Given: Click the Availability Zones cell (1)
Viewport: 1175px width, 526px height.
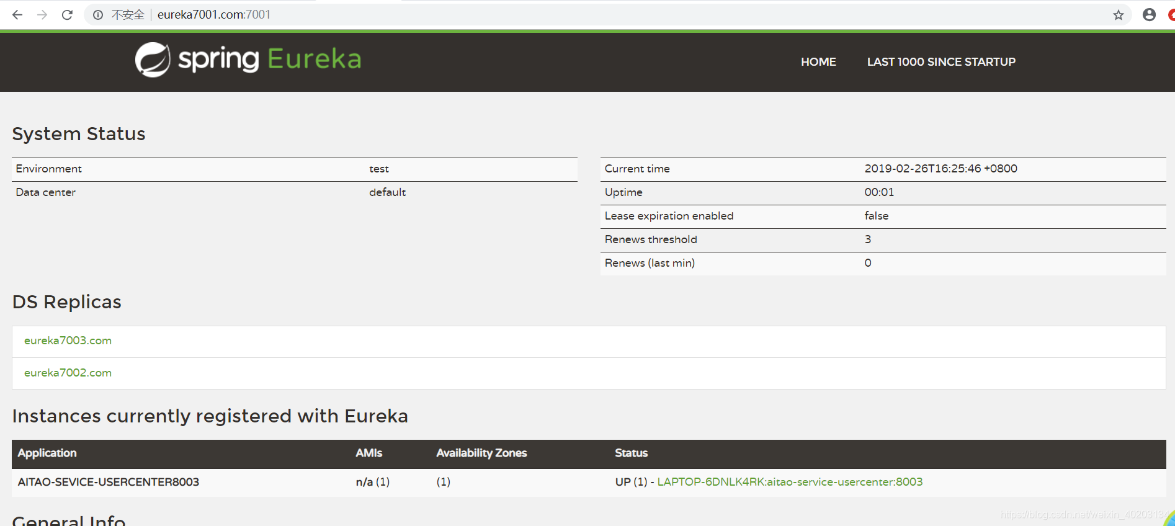Looking at the screenshot, I should (x=444, y=482).
